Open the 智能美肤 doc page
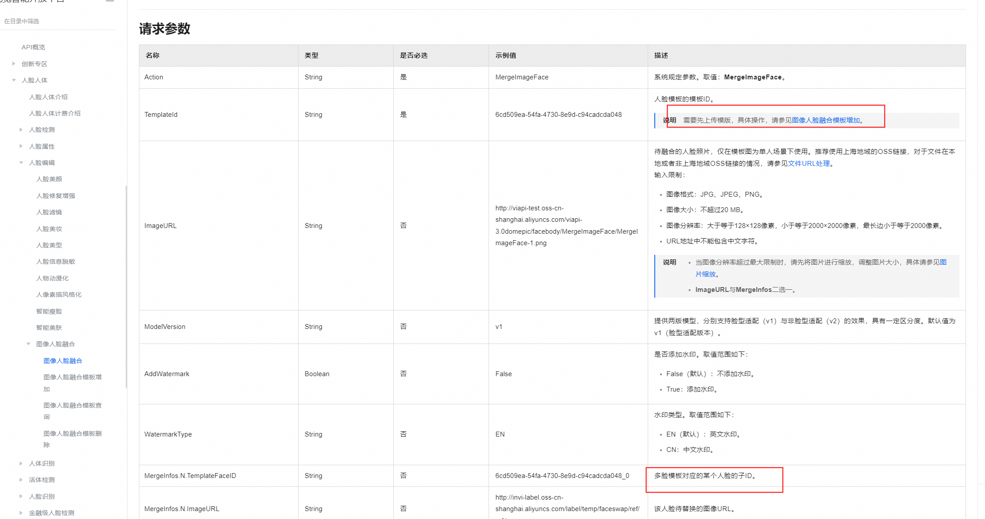Viewport: 985px width, 519px height. (x=49, y=328)
